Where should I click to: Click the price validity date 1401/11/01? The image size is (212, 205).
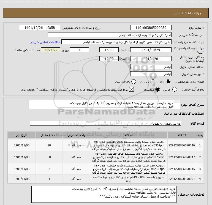(x=151, y=59)
